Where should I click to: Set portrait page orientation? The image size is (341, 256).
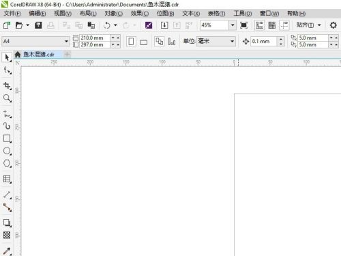[131, 42]
